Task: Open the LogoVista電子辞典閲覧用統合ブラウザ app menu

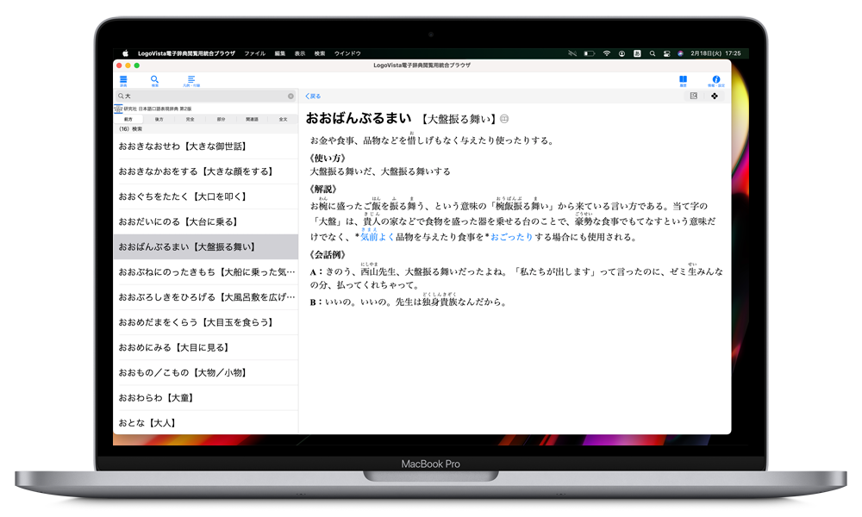Action: (186, 53)
